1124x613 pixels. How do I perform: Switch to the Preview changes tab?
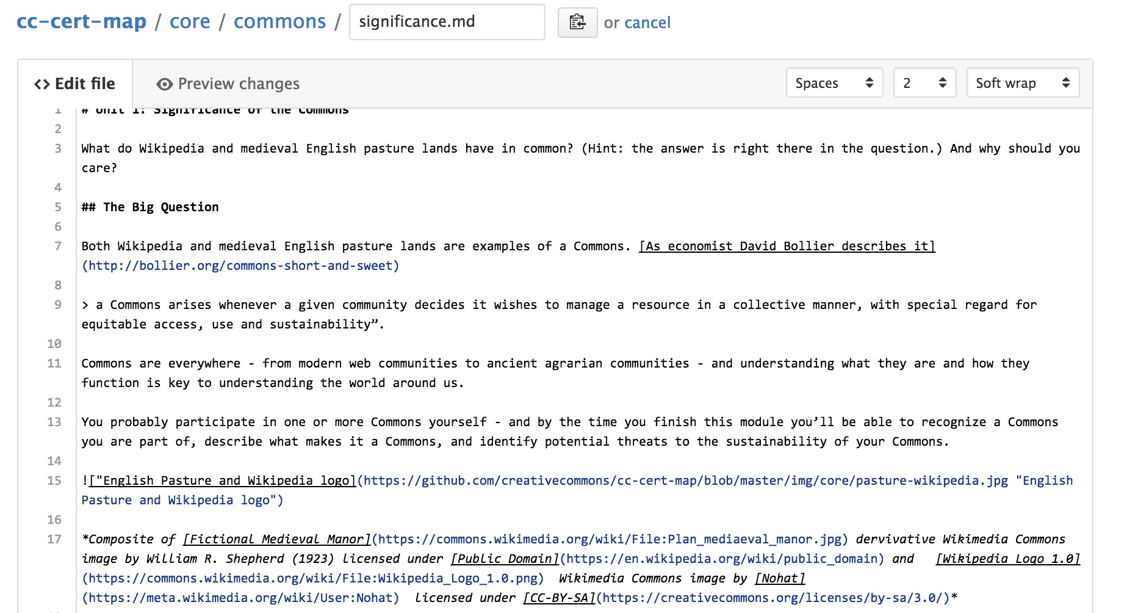point(228,84)
